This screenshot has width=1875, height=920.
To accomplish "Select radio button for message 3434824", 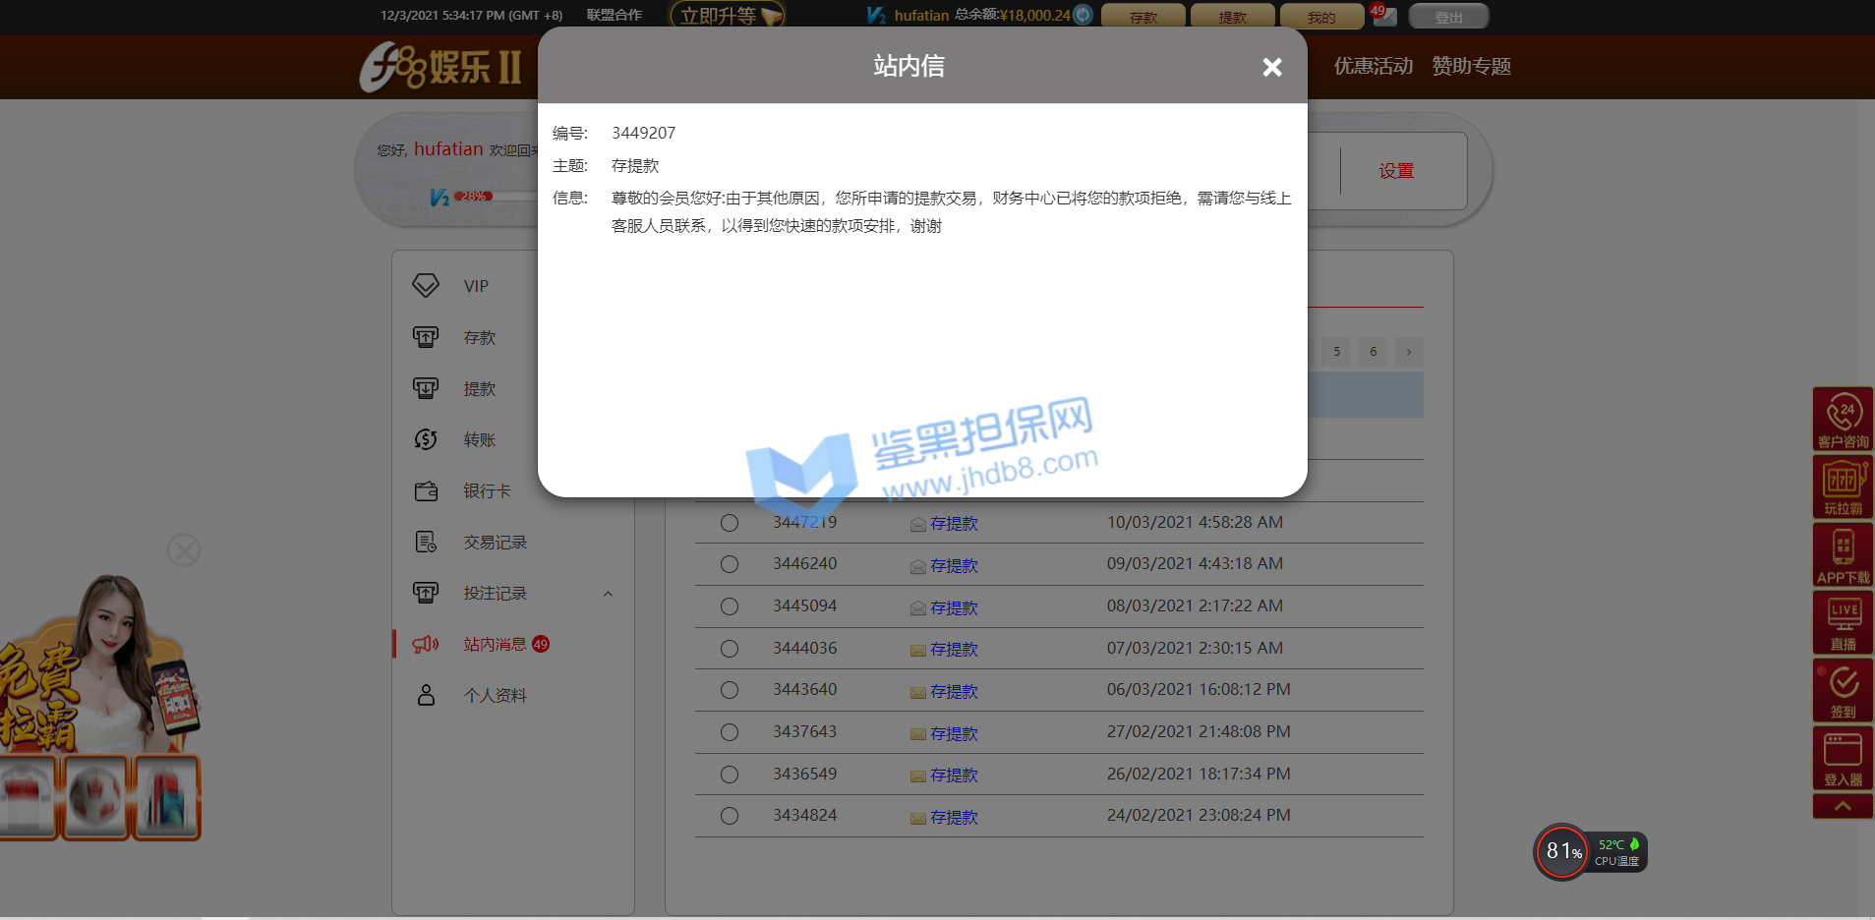I will click(730, 816).
